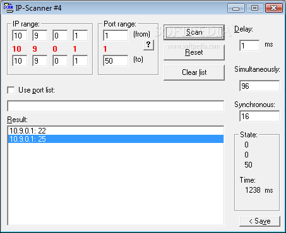Click the Time value 1238
This screenshot has height=233, width=286.
tap(253, 190)
